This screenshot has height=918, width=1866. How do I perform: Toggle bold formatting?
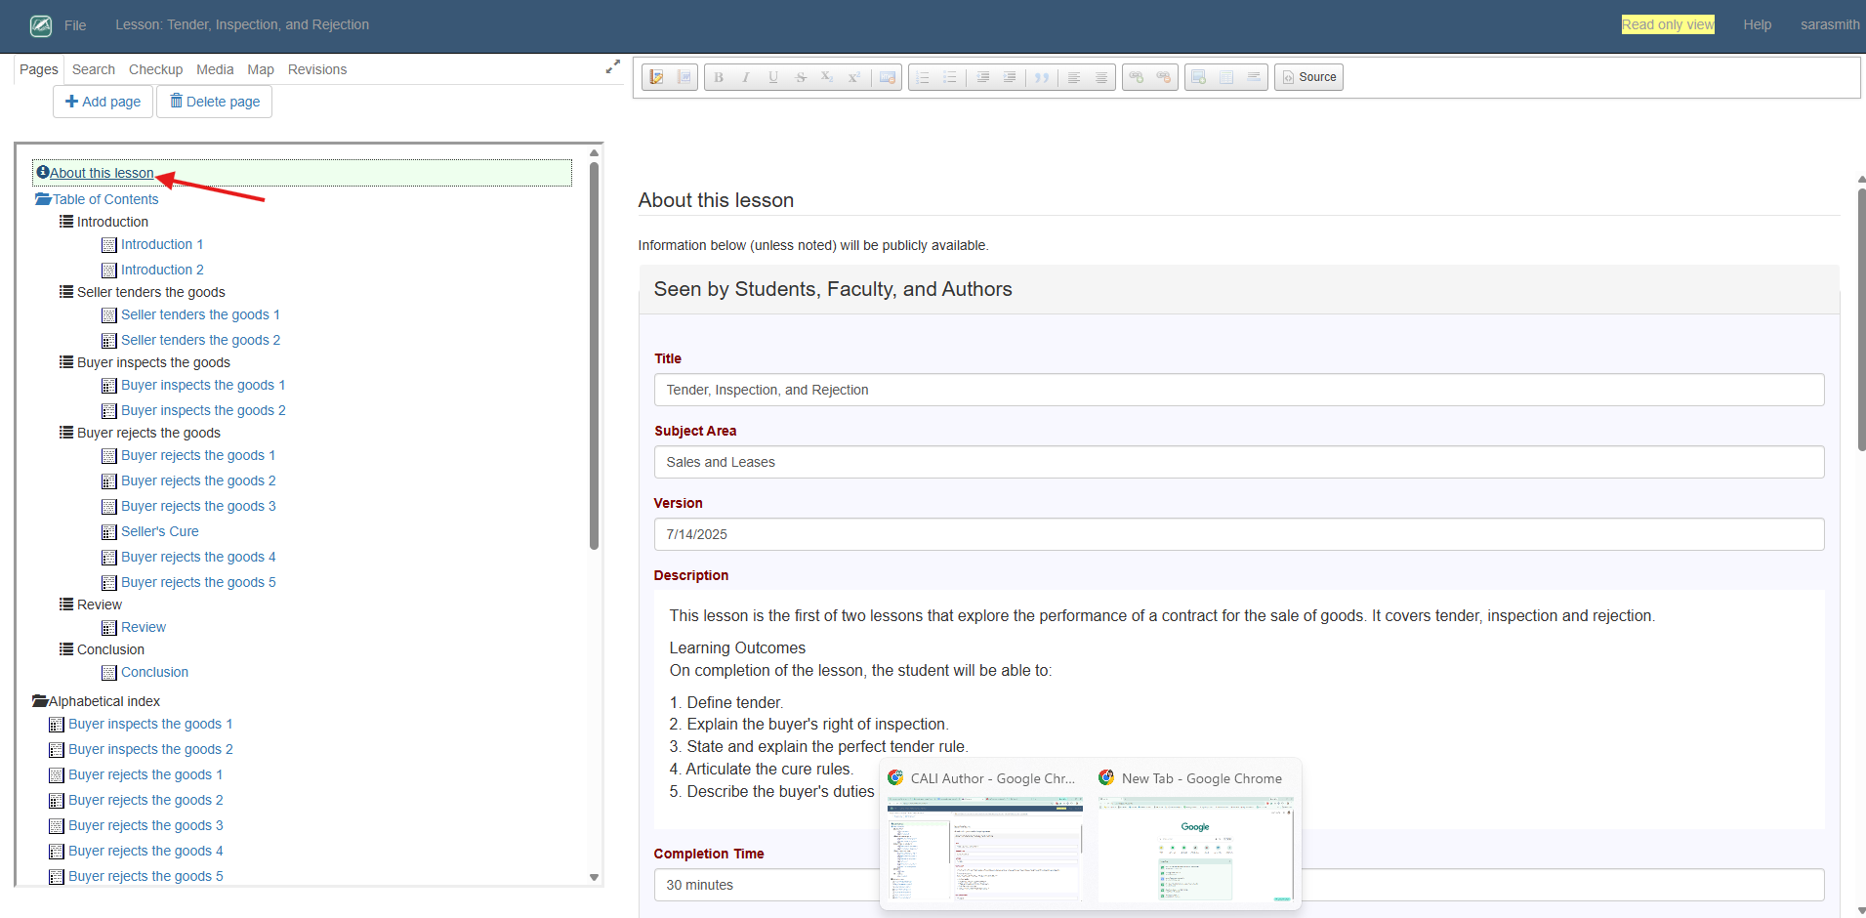click(718, 77)
